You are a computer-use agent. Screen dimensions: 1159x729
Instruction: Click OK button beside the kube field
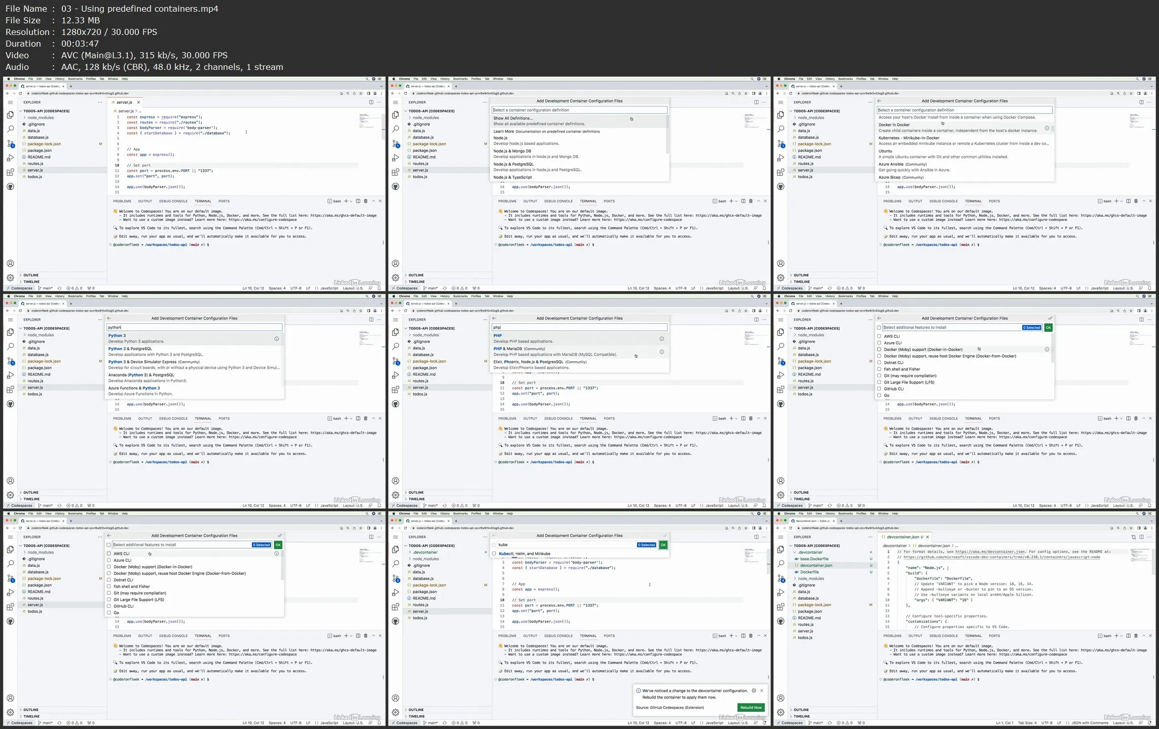click(x=663, y=545)
